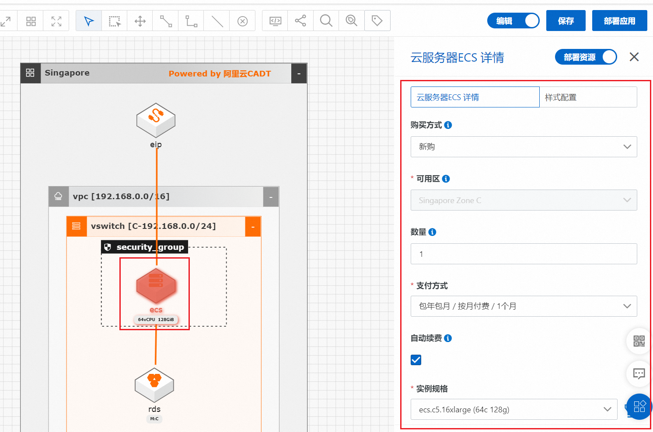Open the 购买方式 dropdown showing 新购
Image resolution: width=653 pixels, height=432 pixels.
524,147
